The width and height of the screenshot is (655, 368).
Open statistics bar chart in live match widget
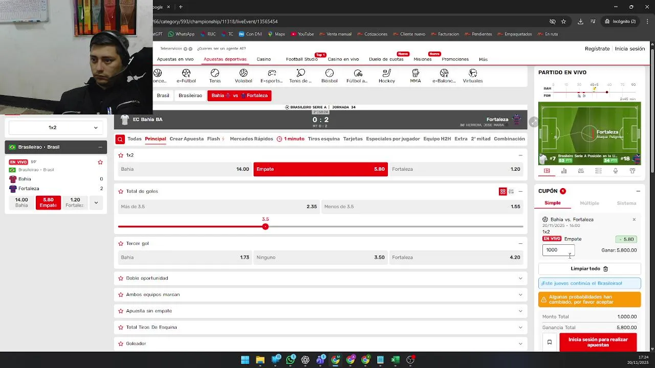(x=564, y=171)
